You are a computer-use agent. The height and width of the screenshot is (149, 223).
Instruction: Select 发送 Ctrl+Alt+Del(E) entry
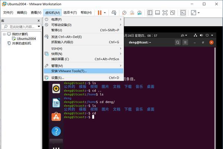(83, 37)
